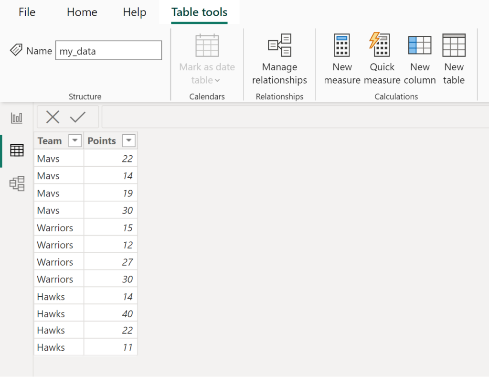Click the first Mavs row cell
This screenshot has height=377, width=489.
click(x=59, y=159)
